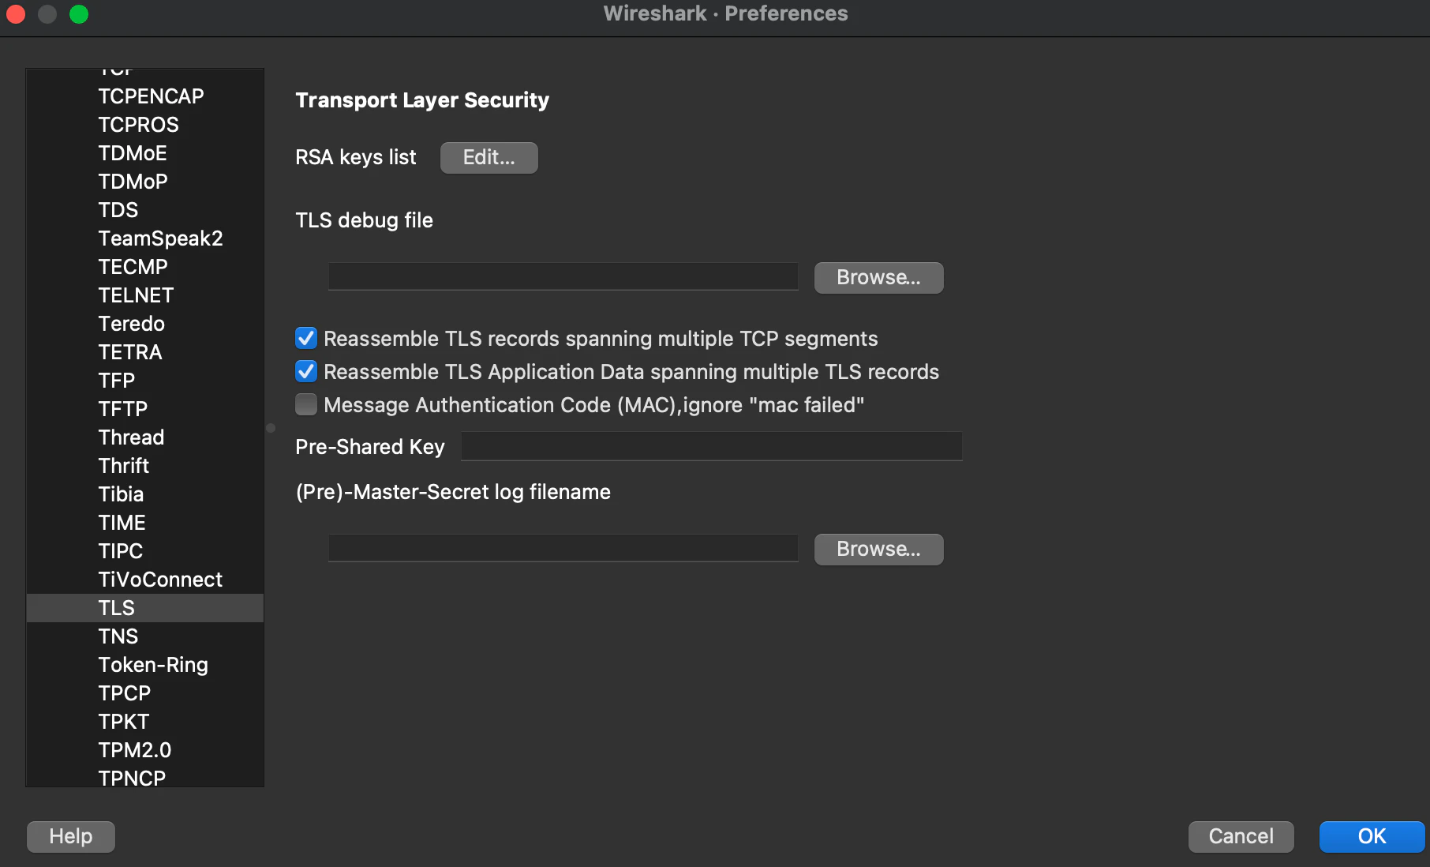Click the Pre-Shared Key input field
Image resolution: width=1430 pixels, height=867 pixels.
tap(711, 446)
